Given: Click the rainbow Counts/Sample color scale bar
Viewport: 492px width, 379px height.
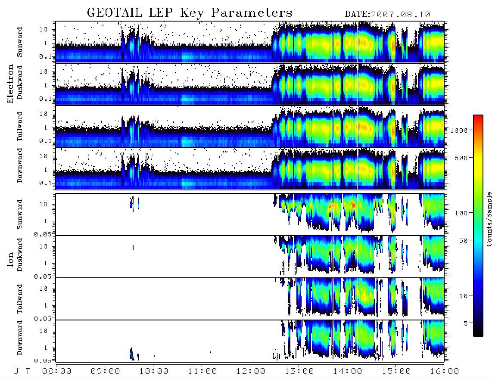Looking at the screenshot, I should tap(478, 226).
